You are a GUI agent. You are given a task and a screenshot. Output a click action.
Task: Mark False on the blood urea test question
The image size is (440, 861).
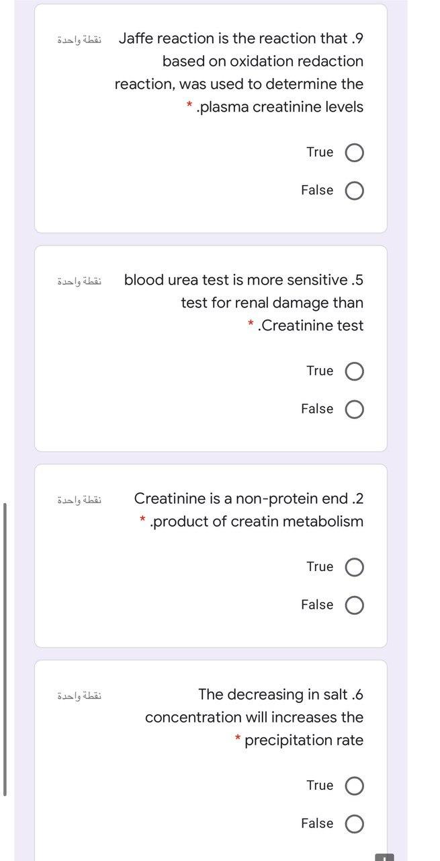click(x=354, y=409)
